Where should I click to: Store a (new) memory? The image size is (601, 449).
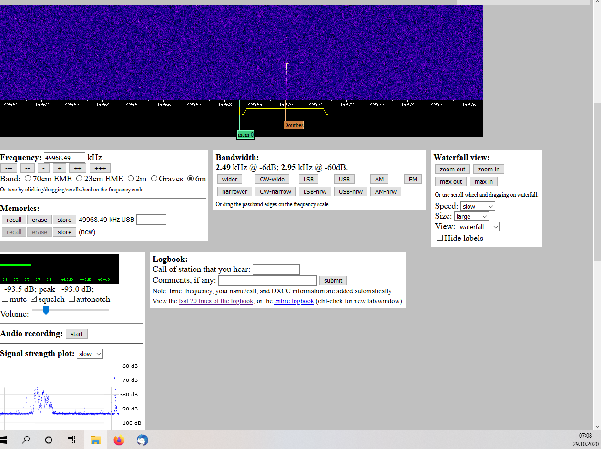coord(64,232)
